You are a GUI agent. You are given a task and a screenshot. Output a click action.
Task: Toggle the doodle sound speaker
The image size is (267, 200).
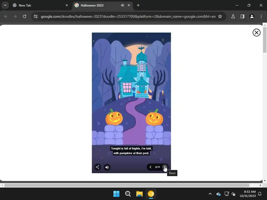[x=107, y=167]
